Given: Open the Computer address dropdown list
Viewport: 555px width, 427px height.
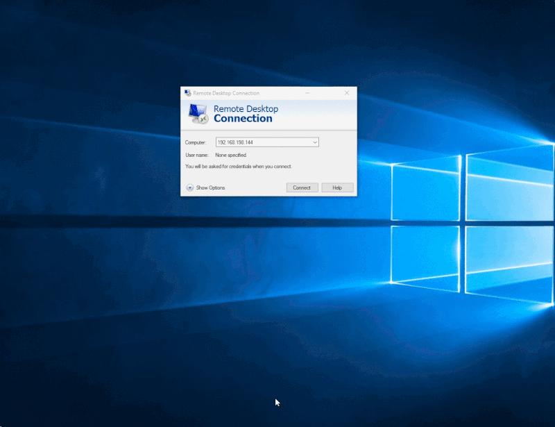Looking at the screenshot, I should coord(315,142).
